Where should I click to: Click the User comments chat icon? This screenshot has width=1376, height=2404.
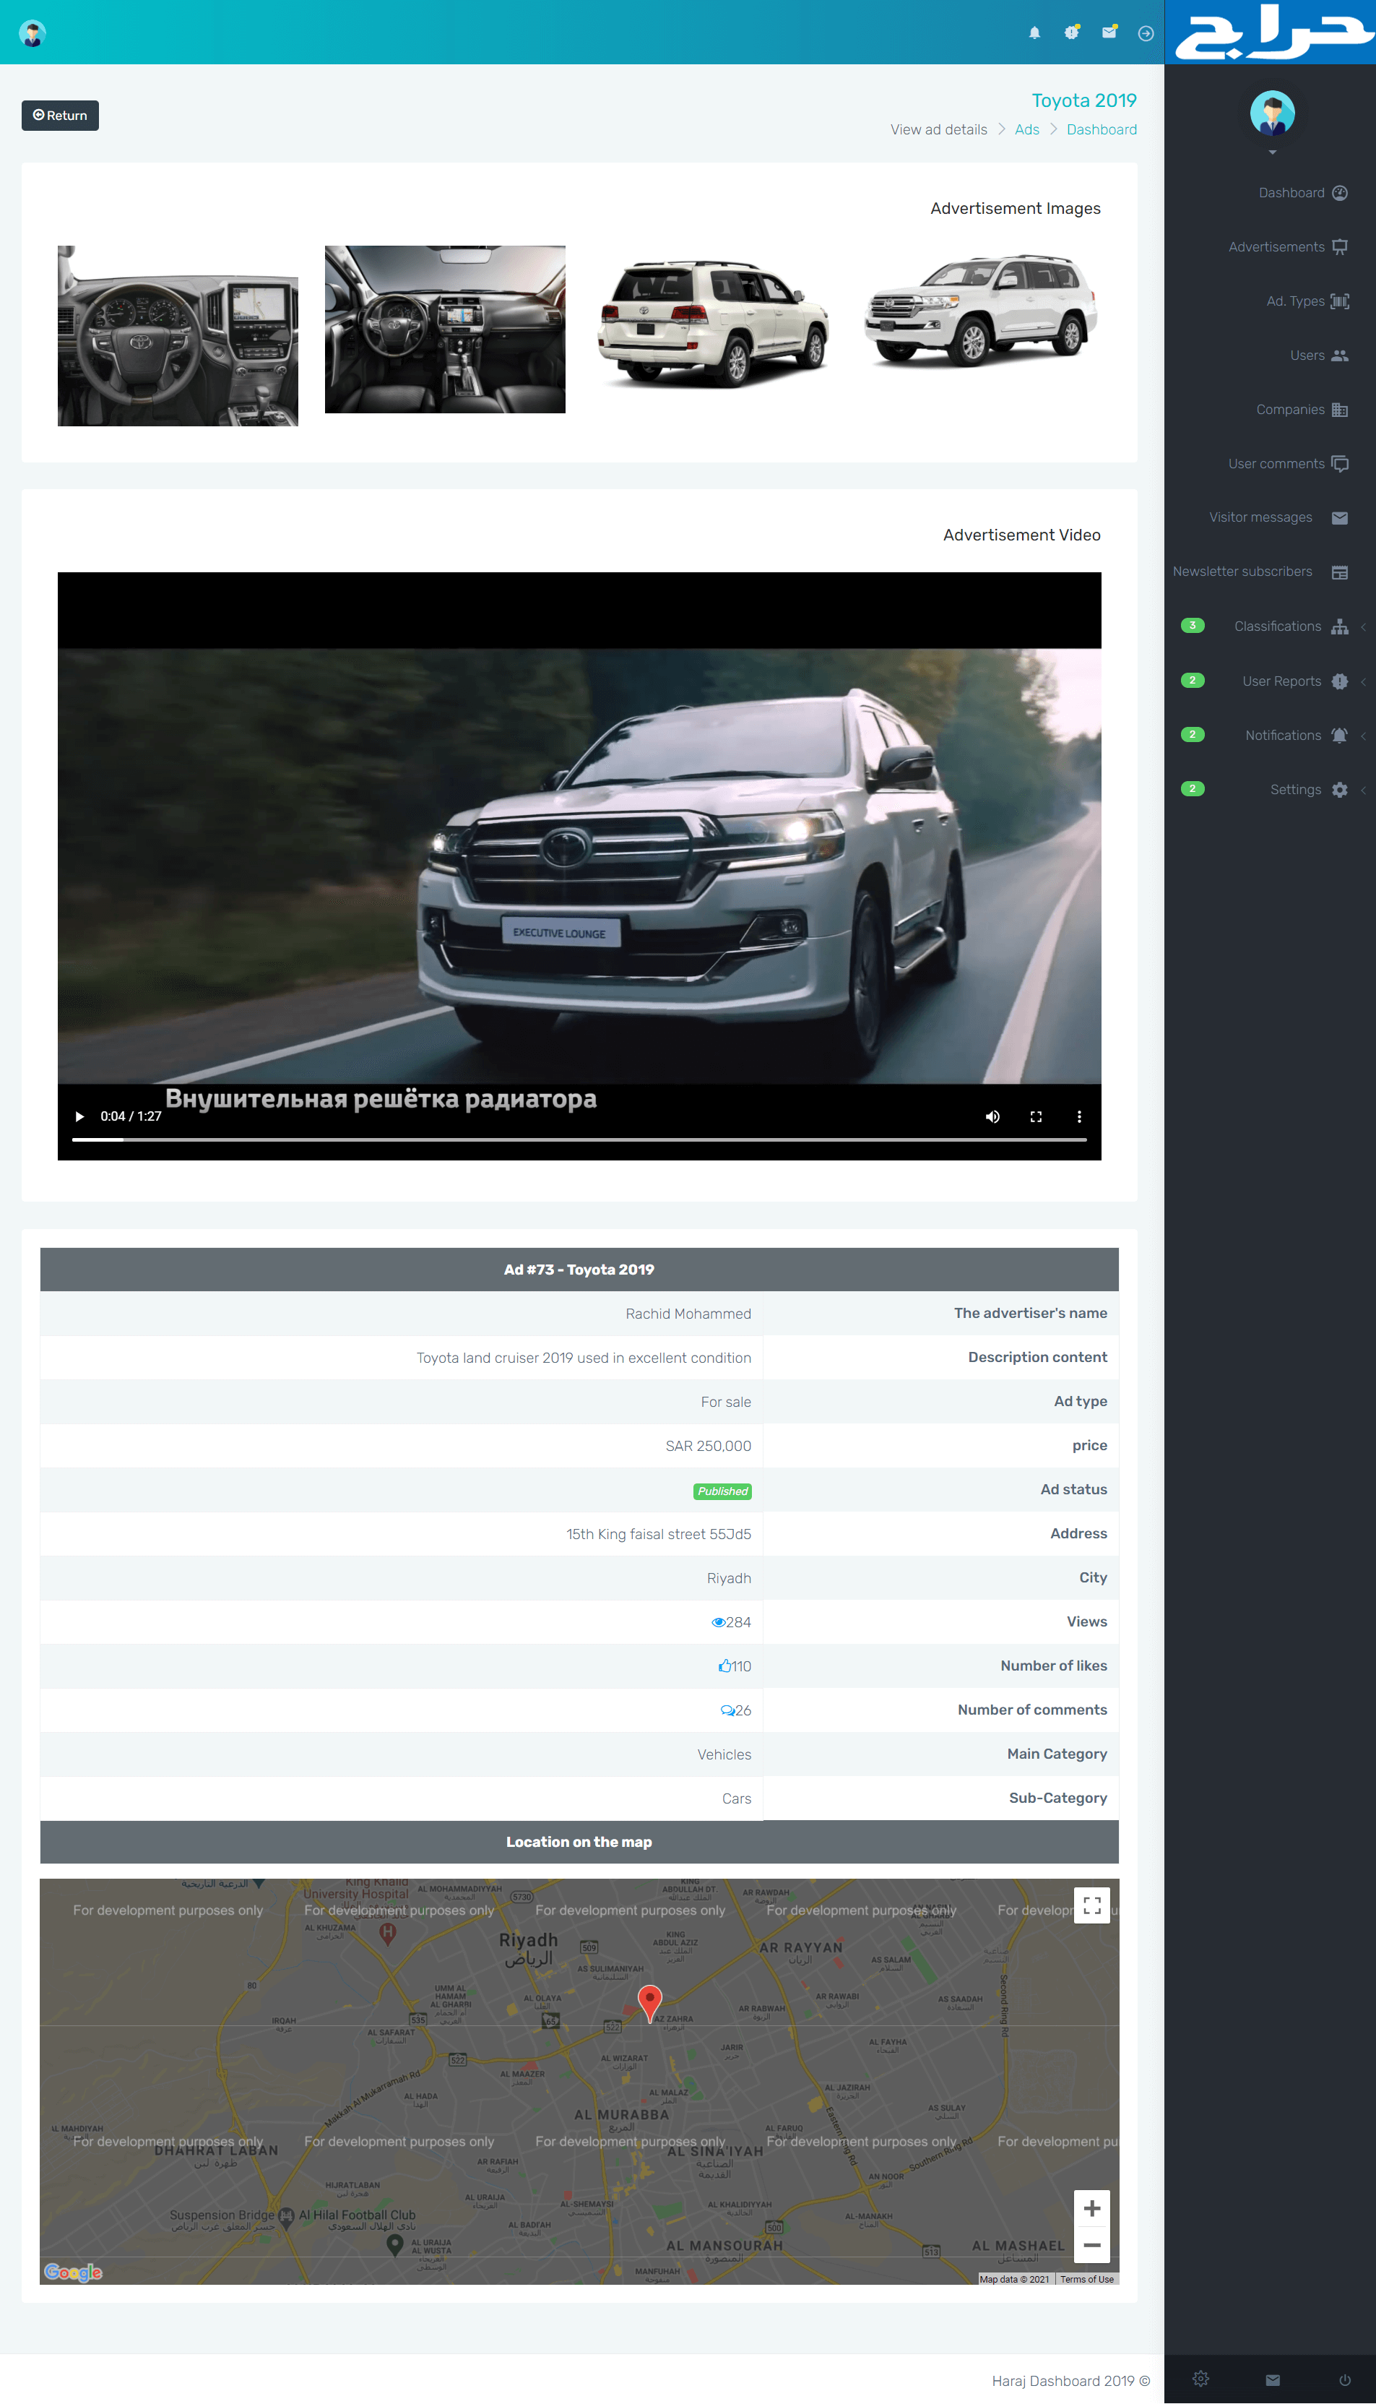point(1339,463)
